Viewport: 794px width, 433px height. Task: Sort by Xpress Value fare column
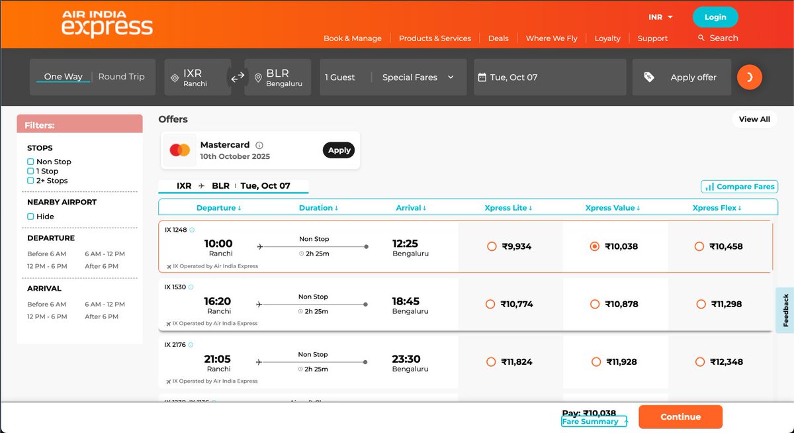tap(613, 208)
